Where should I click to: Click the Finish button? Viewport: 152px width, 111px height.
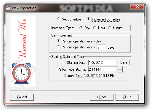pyautogui.click(x=127, y=97)
